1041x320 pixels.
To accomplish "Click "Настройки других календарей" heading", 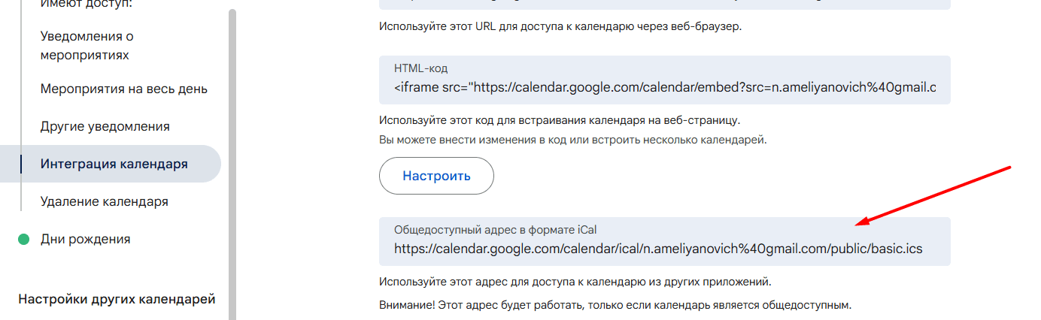I will pos(117,299).
